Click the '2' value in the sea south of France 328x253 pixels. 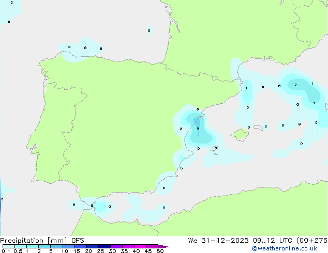point(295,85)
